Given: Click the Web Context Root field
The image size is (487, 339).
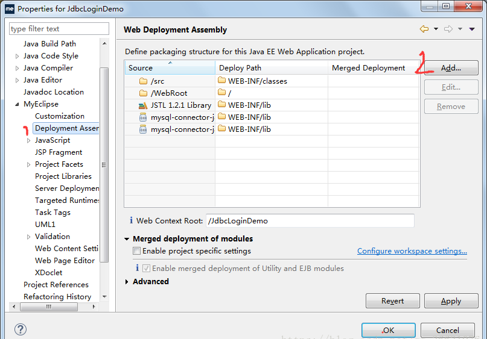Looking at the screenshot, I should [310, 221].
